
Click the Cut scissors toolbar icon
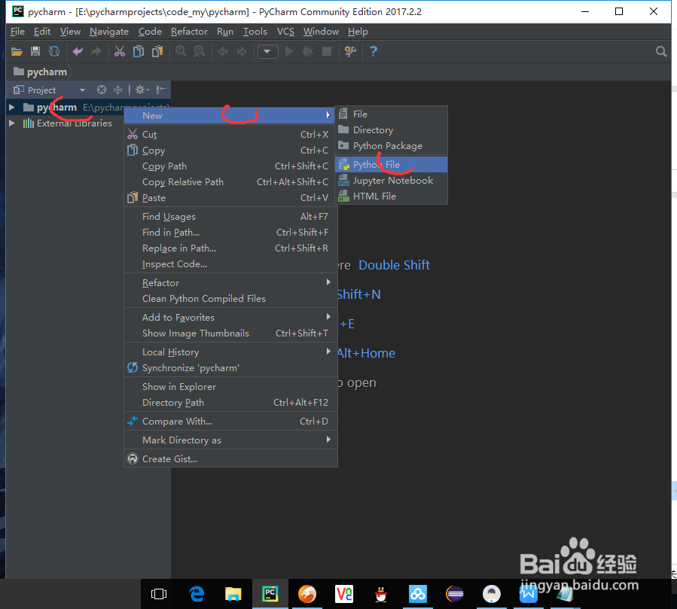(120, 52)
